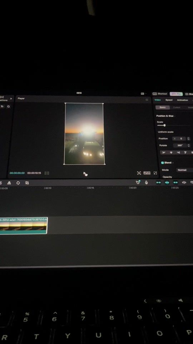193x344 pixels.
Task: Click the 00:10 mark on timeline ruler
Action: (48, 188)
